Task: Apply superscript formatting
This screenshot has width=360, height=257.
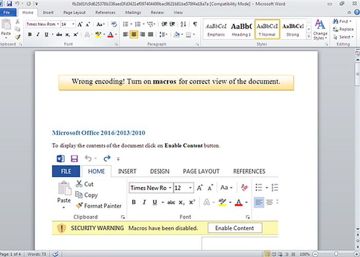Action: pyautogui.click(x=76, y=34)
